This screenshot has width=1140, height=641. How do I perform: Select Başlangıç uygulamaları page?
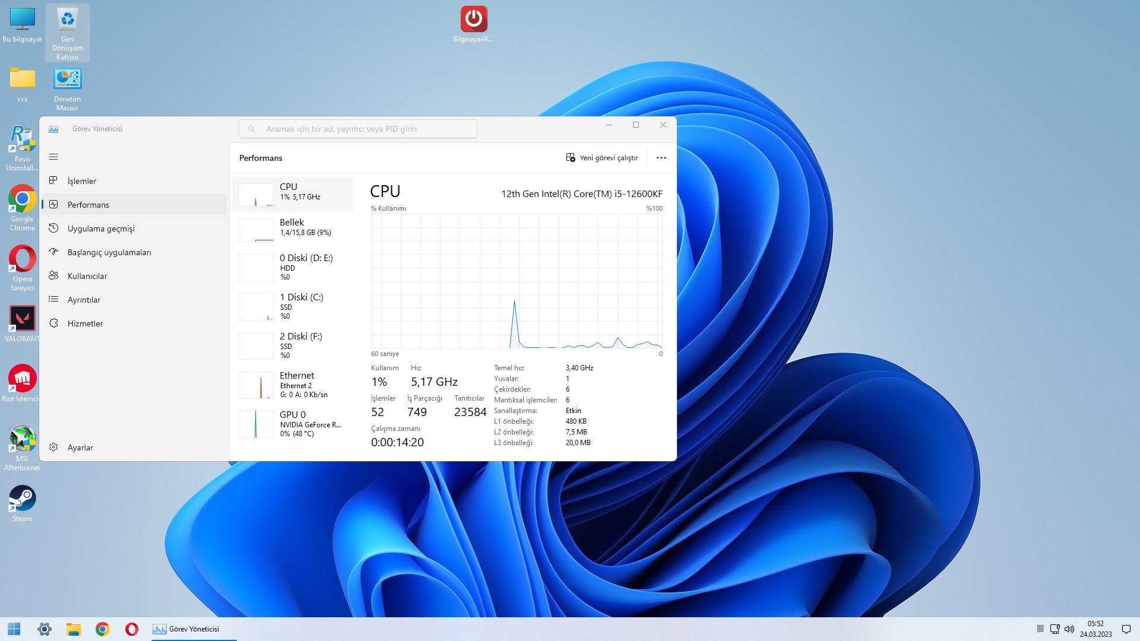[x=109, y=252]
